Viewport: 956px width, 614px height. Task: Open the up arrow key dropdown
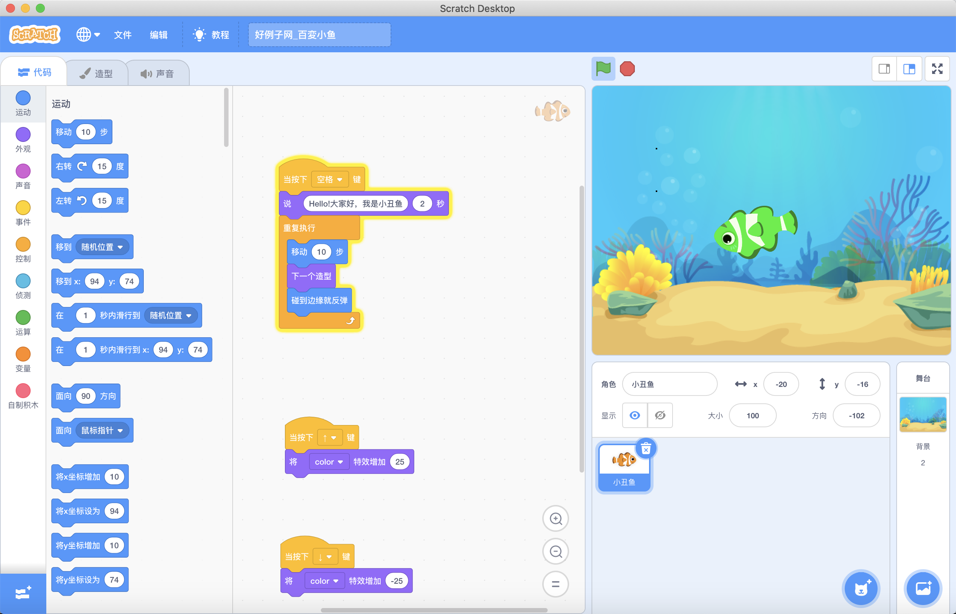tap(330, 438)
